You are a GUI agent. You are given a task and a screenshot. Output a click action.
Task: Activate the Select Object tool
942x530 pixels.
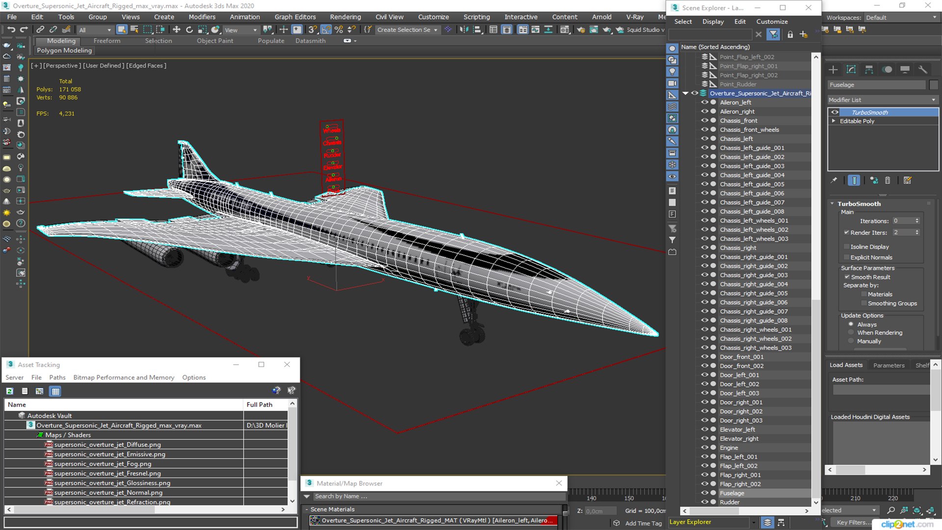(121, 30)
